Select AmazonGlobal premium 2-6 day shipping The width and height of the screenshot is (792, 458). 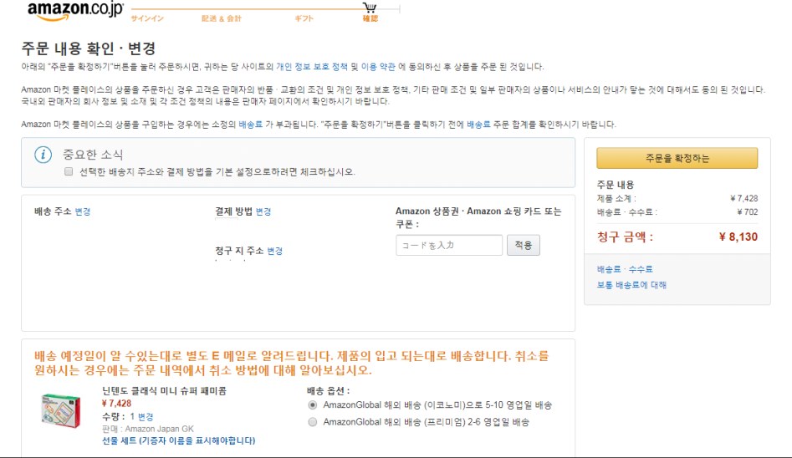coord(313,421)
